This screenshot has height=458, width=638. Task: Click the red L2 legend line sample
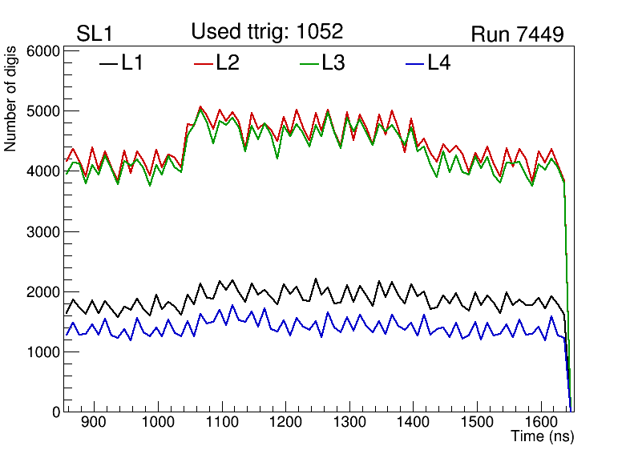point(204,63)
